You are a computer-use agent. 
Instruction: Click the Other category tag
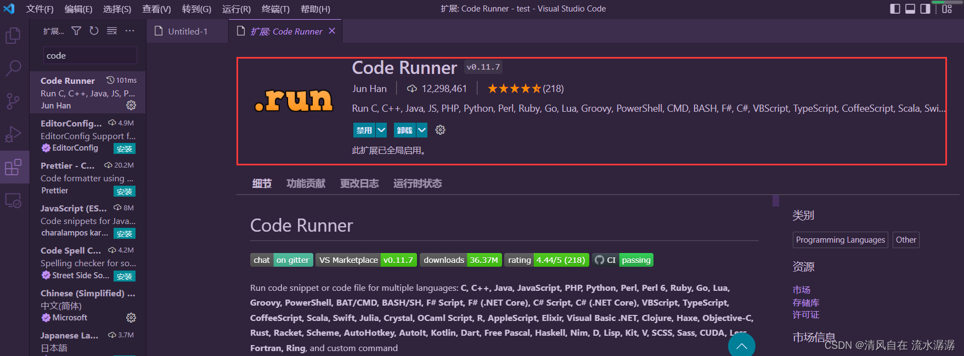pyautogui.click(x=906, y=240)
